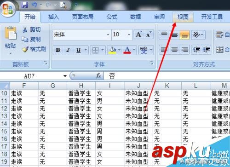Click 复制 to copy selection
This screenshot has height=167, width=230.
(x=31, y=39)
